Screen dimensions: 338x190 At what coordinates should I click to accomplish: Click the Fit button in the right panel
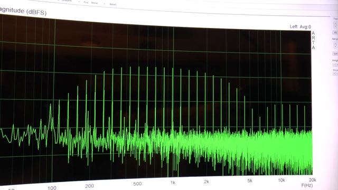pos(335,32)
